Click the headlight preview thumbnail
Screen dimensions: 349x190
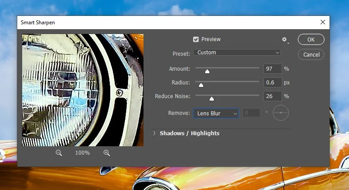83,90
